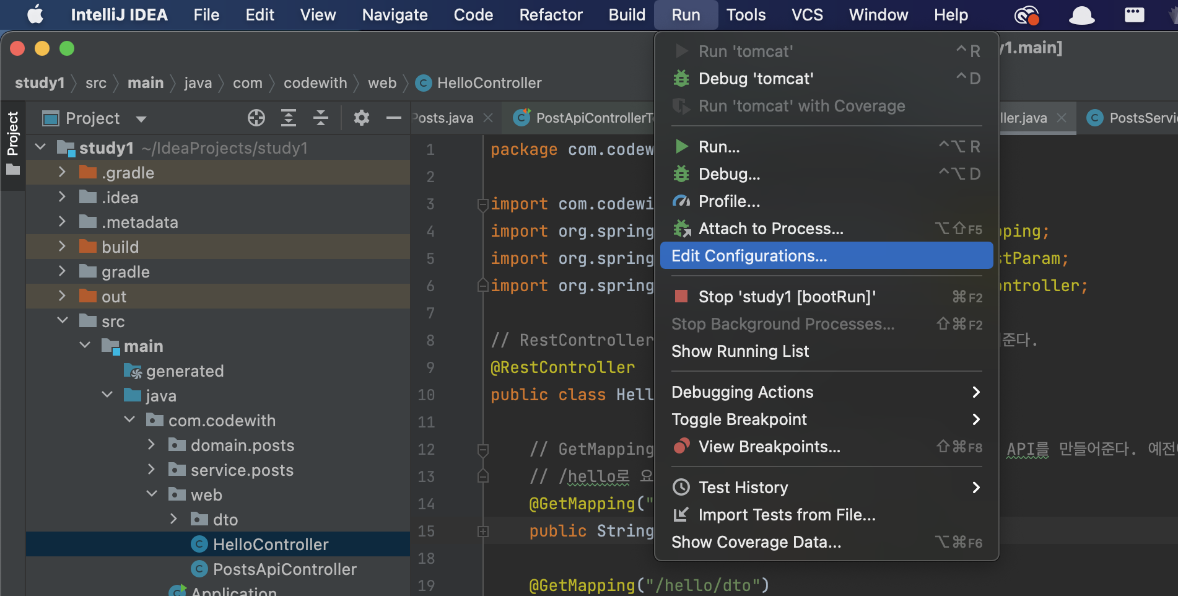Expand the build folder
Image resolution: width=1178 pixels, height=596 pixels.
click(x=62, y=247)
